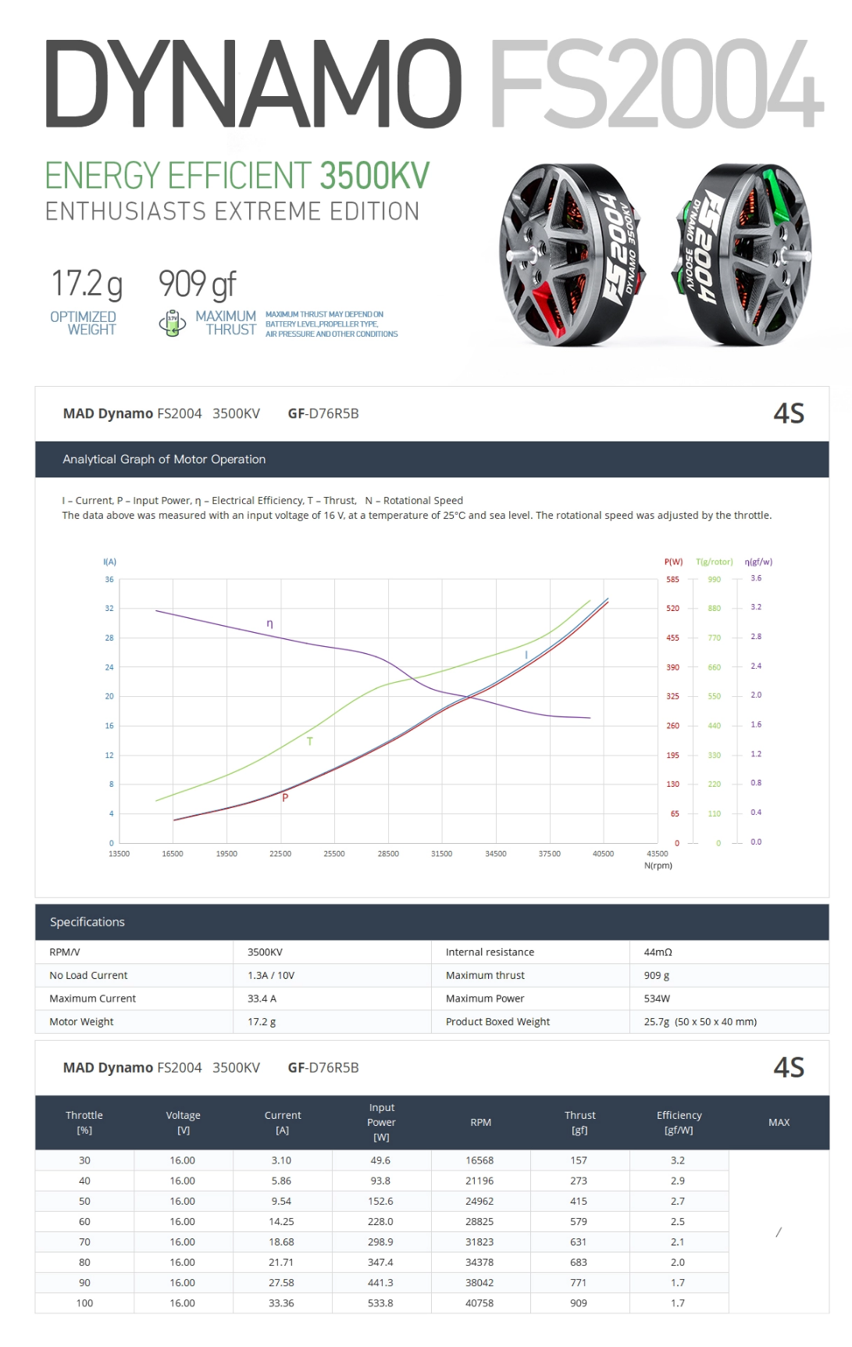852x1347 pixels.
Task: Click GF-D76R5B in the graph section header
Action: click(x=323, y=413)
